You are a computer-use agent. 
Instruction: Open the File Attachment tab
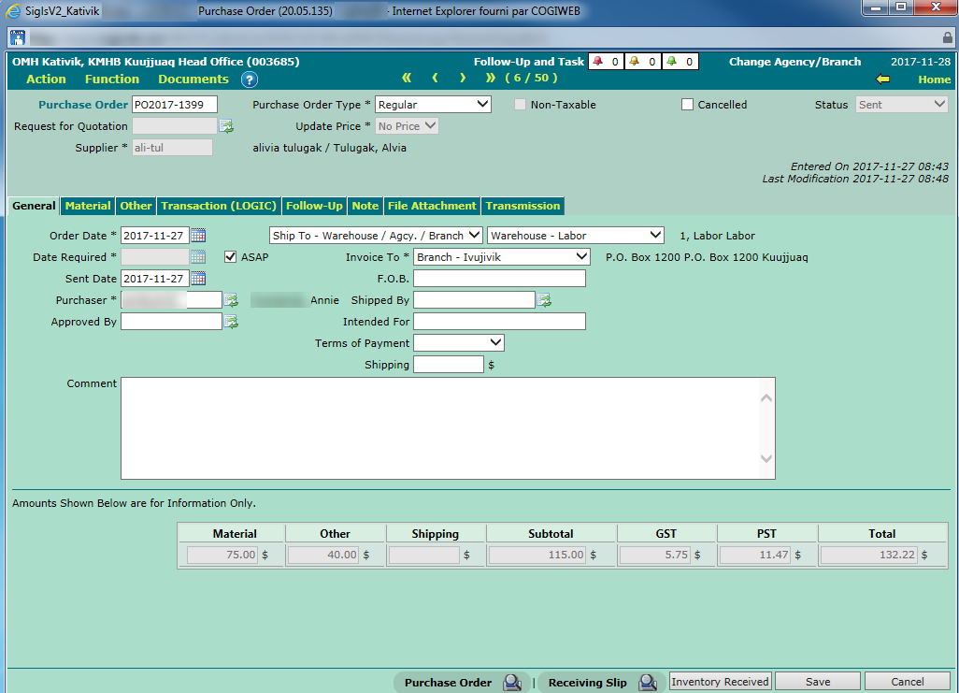(x=432, y=206)
